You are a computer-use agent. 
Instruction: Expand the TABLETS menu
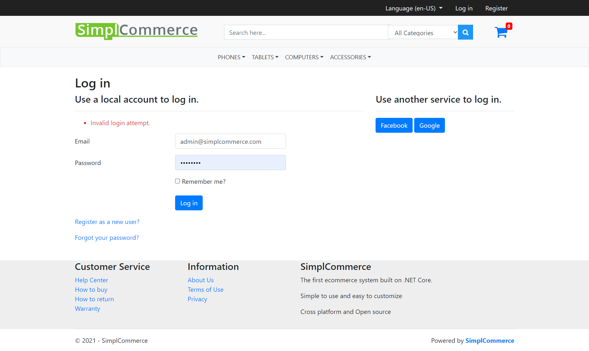(x=265, y=57)
